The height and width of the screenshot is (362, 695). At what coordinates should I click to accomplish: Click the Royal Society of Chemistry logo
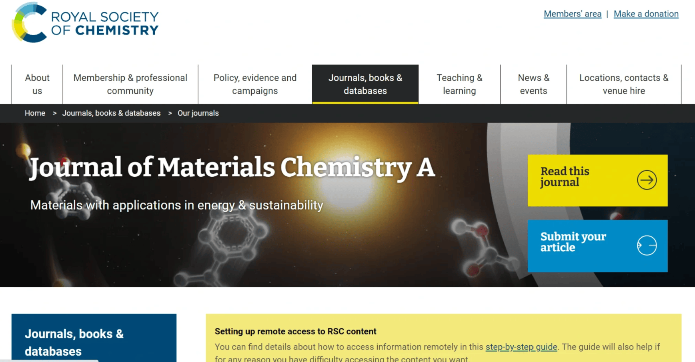[85, 23]
